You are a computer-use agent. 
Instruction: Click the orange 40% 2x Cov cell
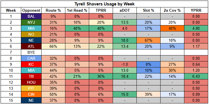point(172,28)
